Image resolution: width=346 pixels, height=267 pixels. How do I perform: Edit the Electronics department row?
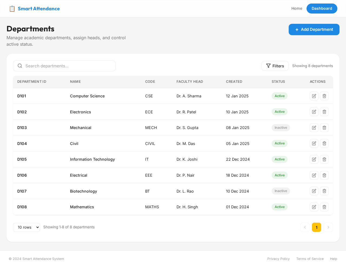coord(314,112)
